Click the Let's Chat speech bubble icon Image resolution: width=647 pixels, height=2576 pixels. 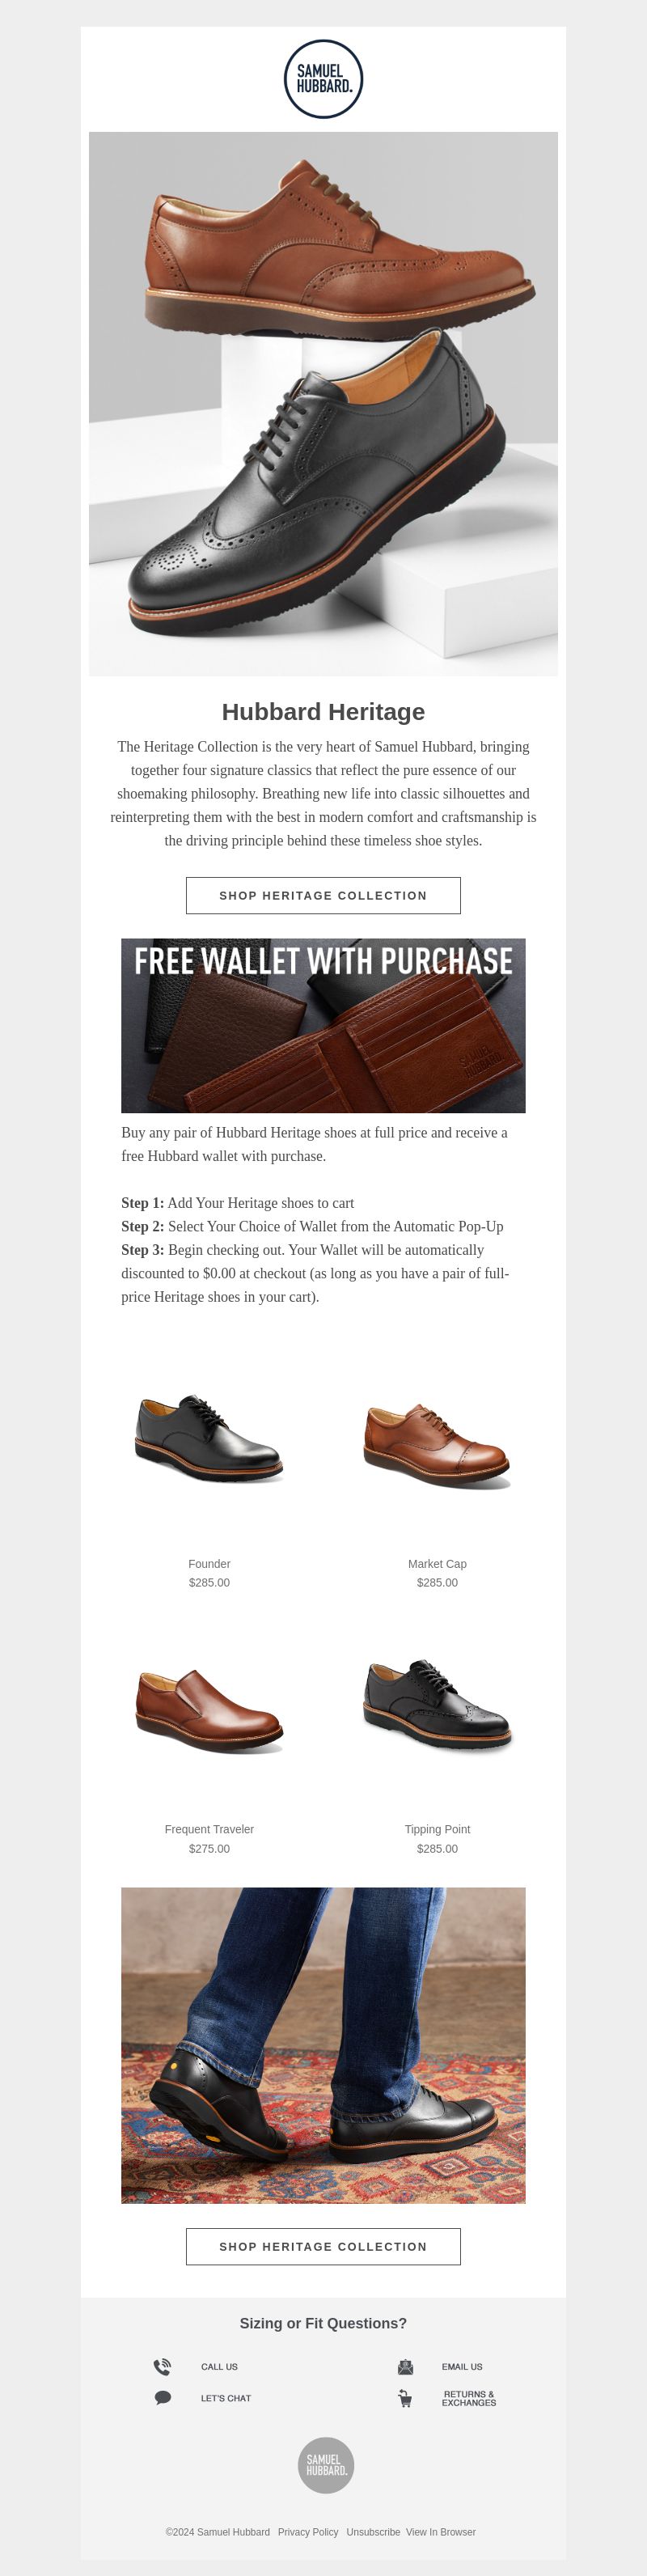tap(162, 2398)
